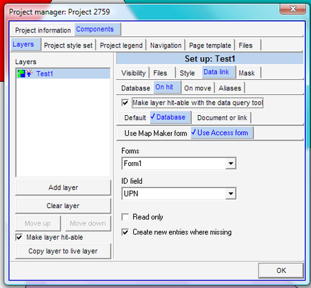Open the Project style set tab

[68, 45]
